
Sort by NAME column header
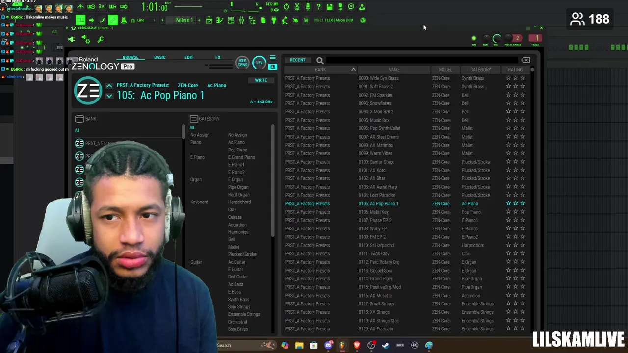(394, 70)
